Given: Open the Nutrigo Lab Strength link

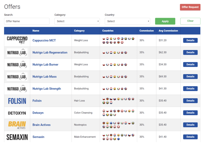Looking at the screenshot, I should 47,89.
